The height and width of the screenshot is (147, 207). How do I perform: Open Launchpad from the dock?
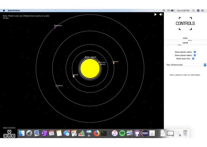pyautogui.click(x=29, y=133)
